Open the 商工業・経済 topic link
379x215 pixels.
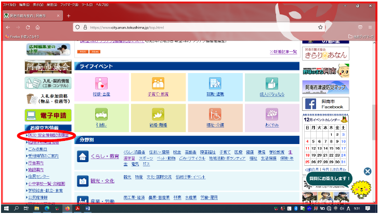(x=134, y=197)
